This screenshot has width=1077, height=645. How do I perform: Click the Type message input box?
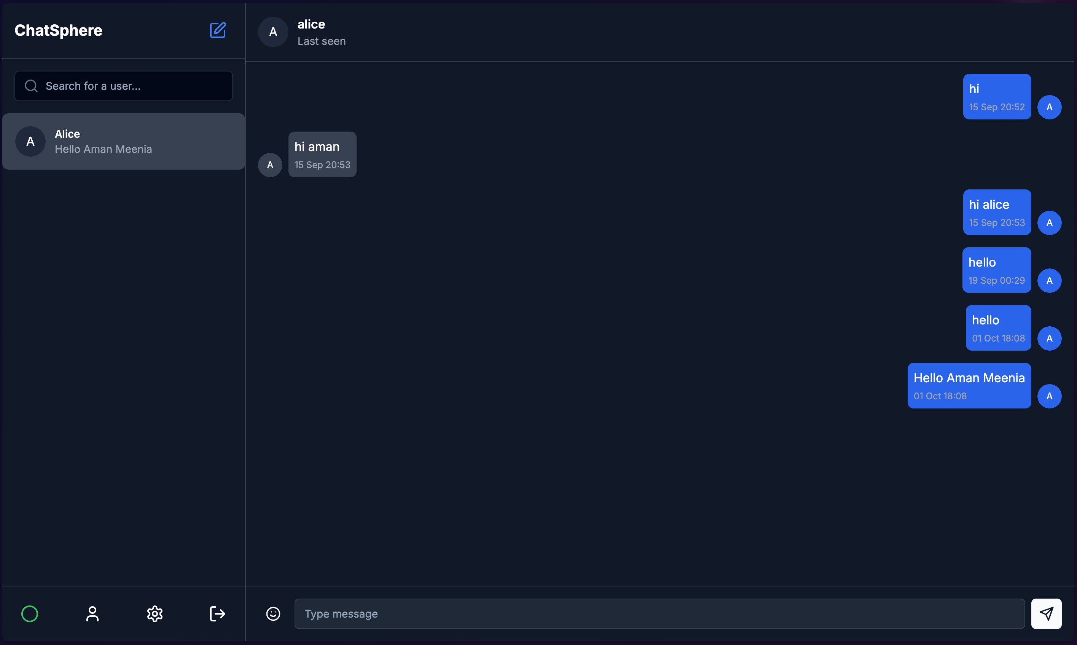[x=659, y=614]
